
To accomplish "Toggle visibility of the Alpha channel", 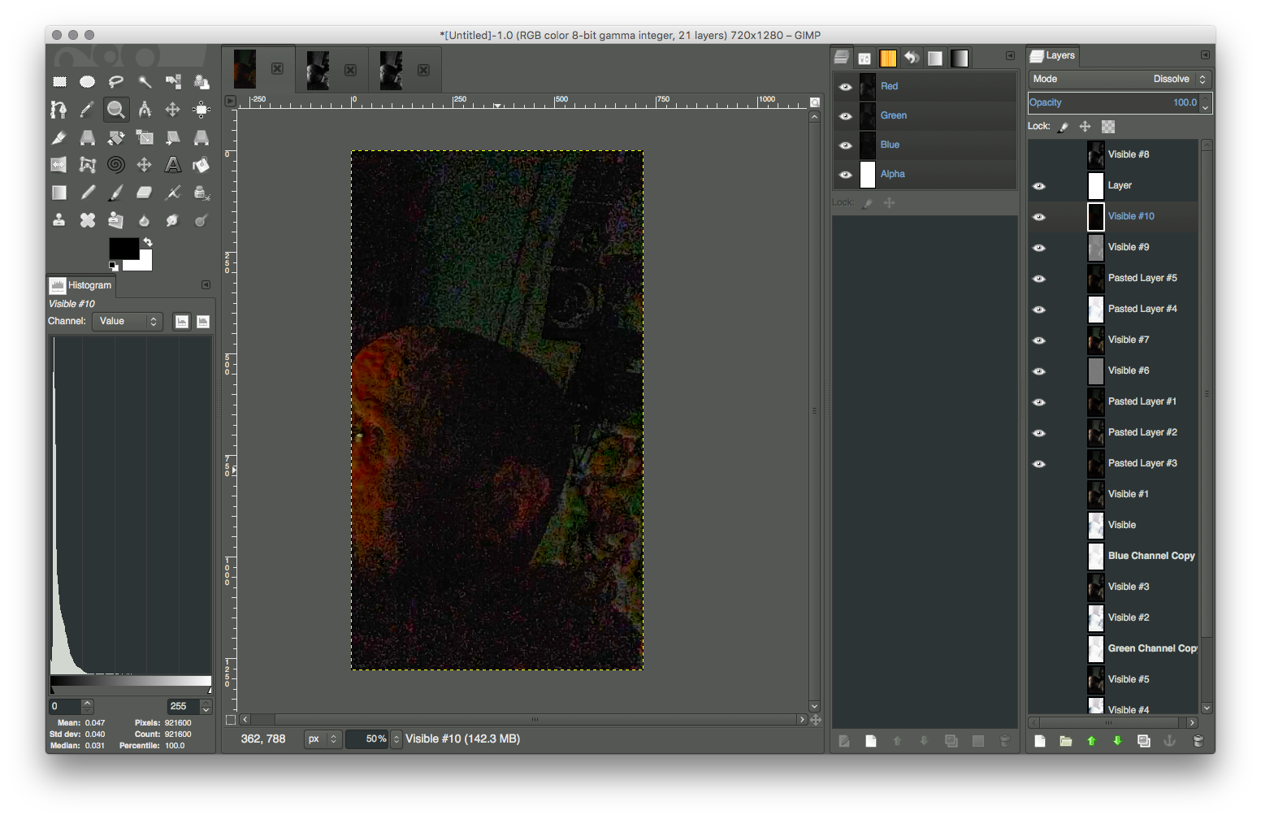I will click(846, 175).
